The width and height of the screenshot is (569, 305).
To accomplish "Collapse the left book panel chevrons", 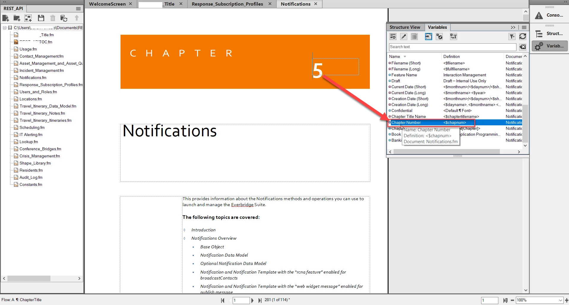I will point(4,2).
